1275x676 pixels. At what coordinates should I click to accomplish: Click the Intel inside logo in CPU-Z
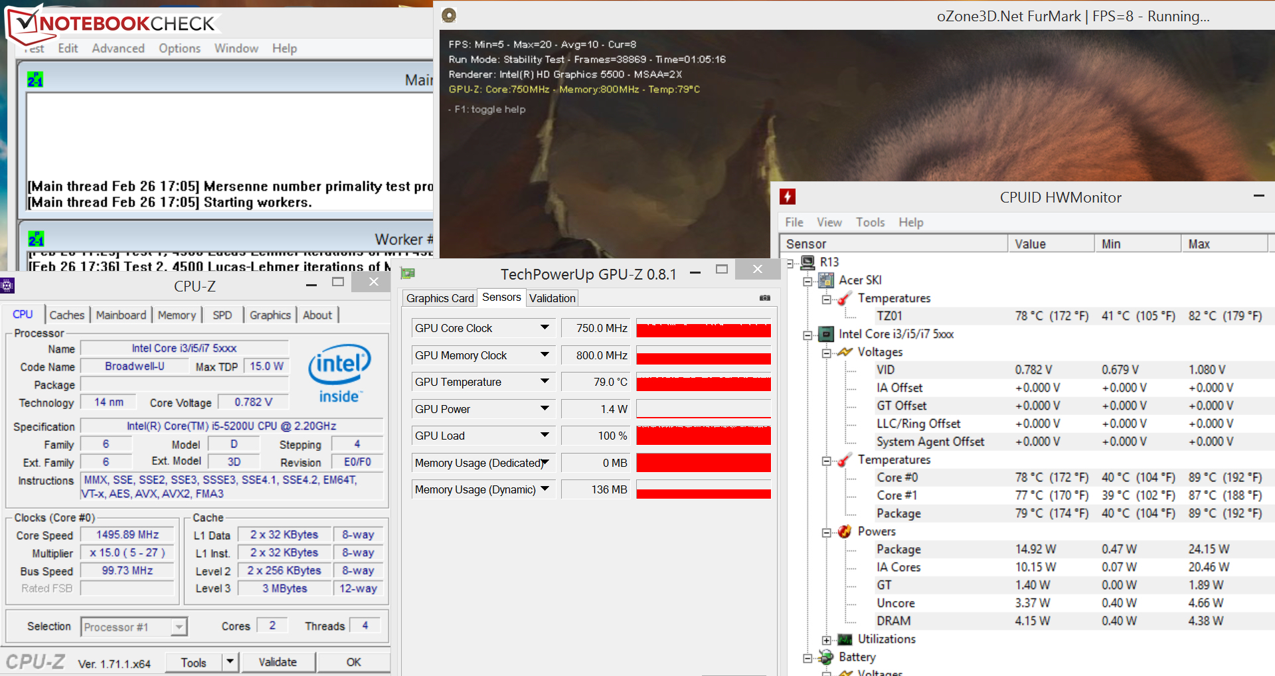339,374
